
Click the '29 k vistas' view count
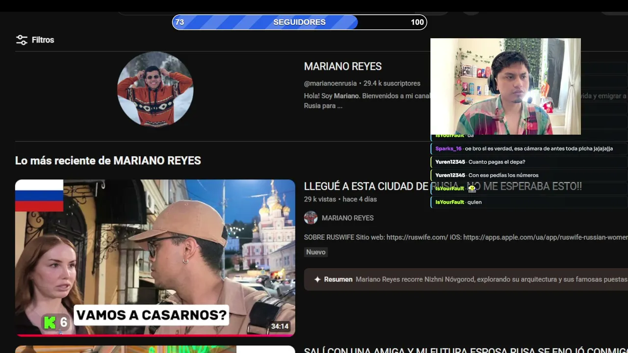coord(320,199)
